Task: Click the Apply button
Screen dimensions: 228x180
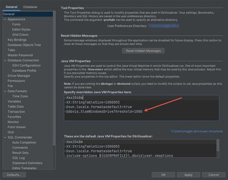Action: tap(189, 175)
